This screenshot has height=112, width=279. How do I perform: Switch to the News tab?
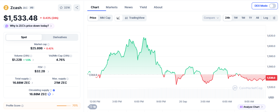[x=128, y=7]
